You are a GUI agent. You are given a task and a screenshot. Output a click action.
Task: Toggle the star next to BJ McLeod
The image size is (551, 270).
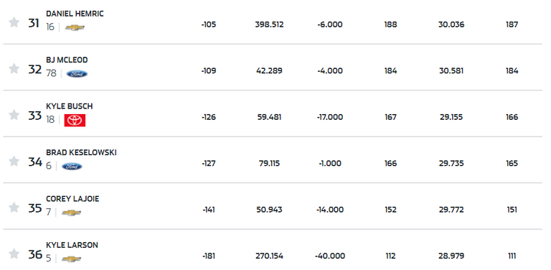(x=14, y=68)
